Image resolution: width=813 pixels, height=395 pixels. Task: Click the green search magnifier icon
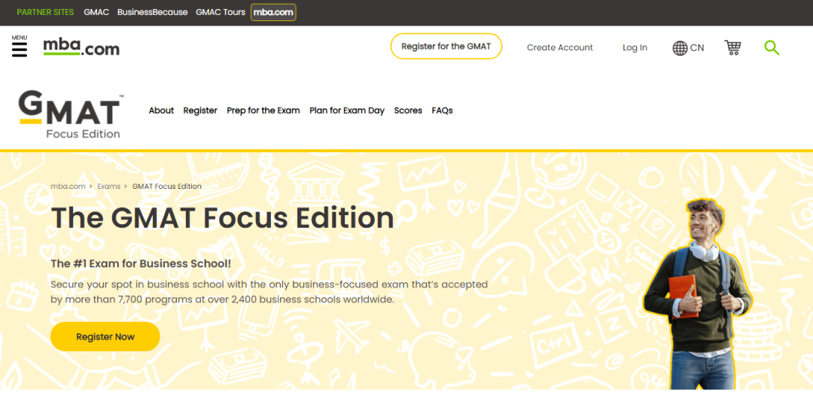click(772, 47)
